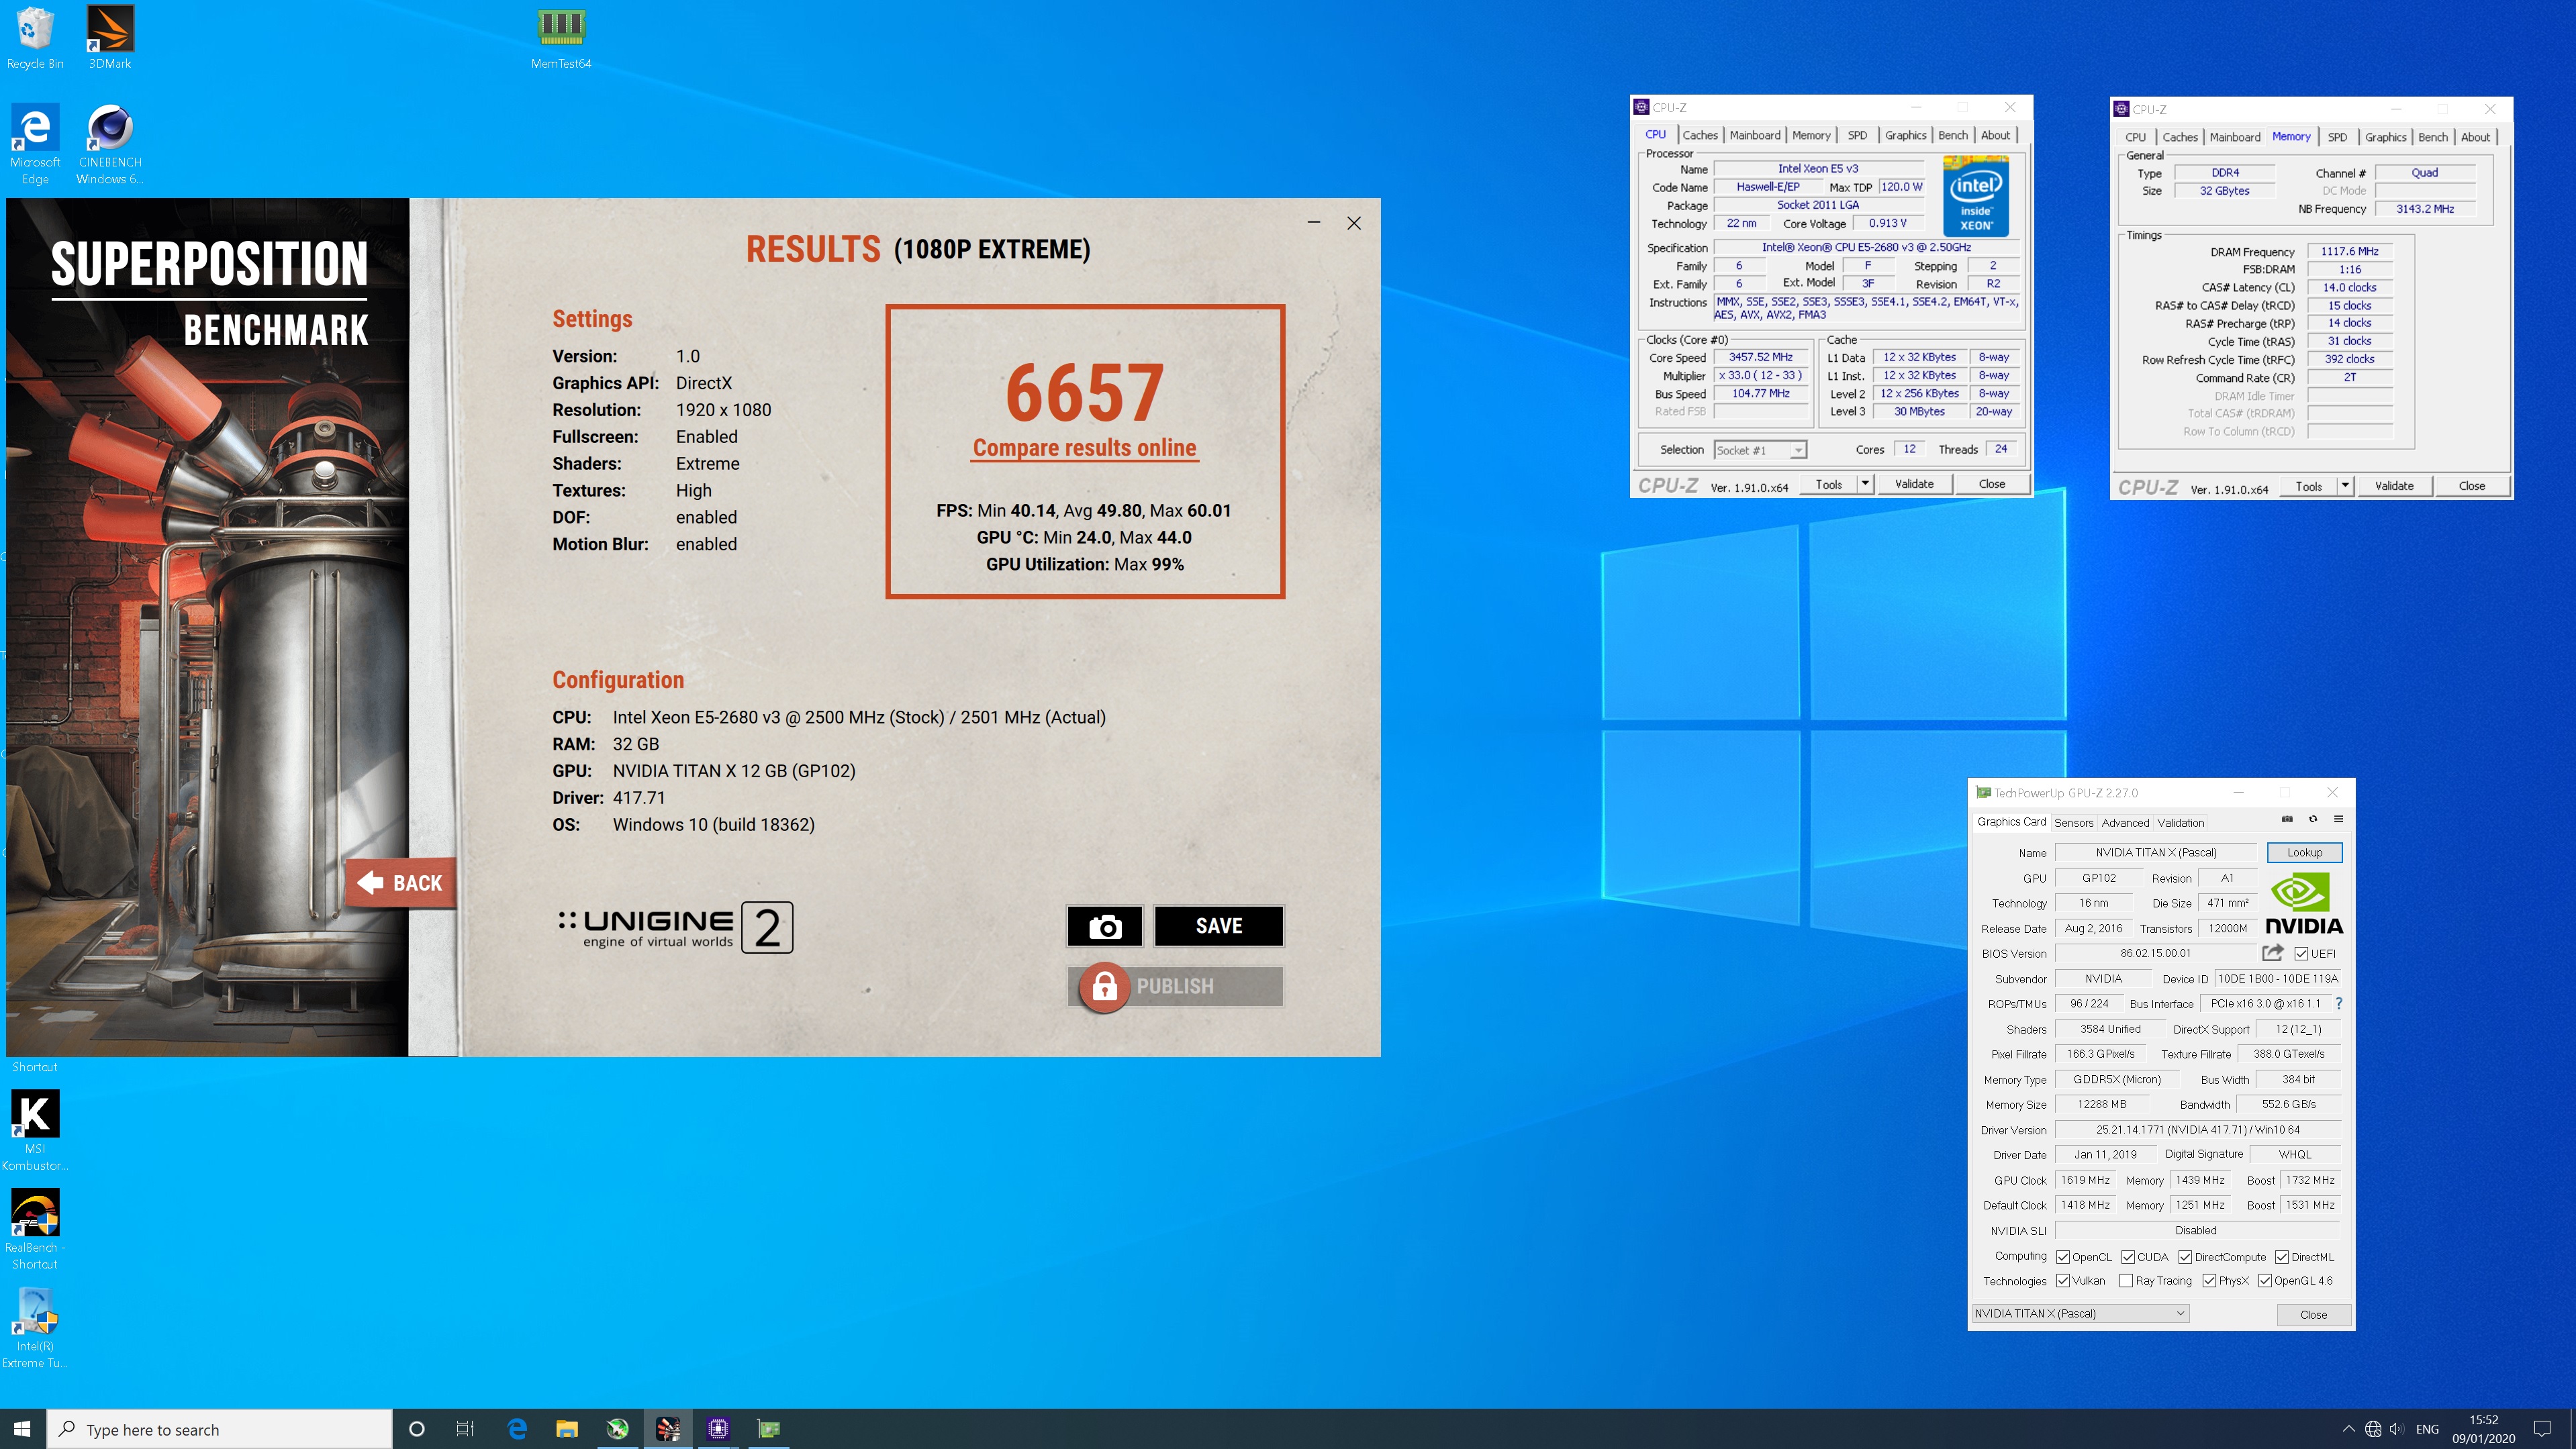Open the MemTest64 desktop icon
This screenshot has height=1449, width=2576.
[561, 38]
